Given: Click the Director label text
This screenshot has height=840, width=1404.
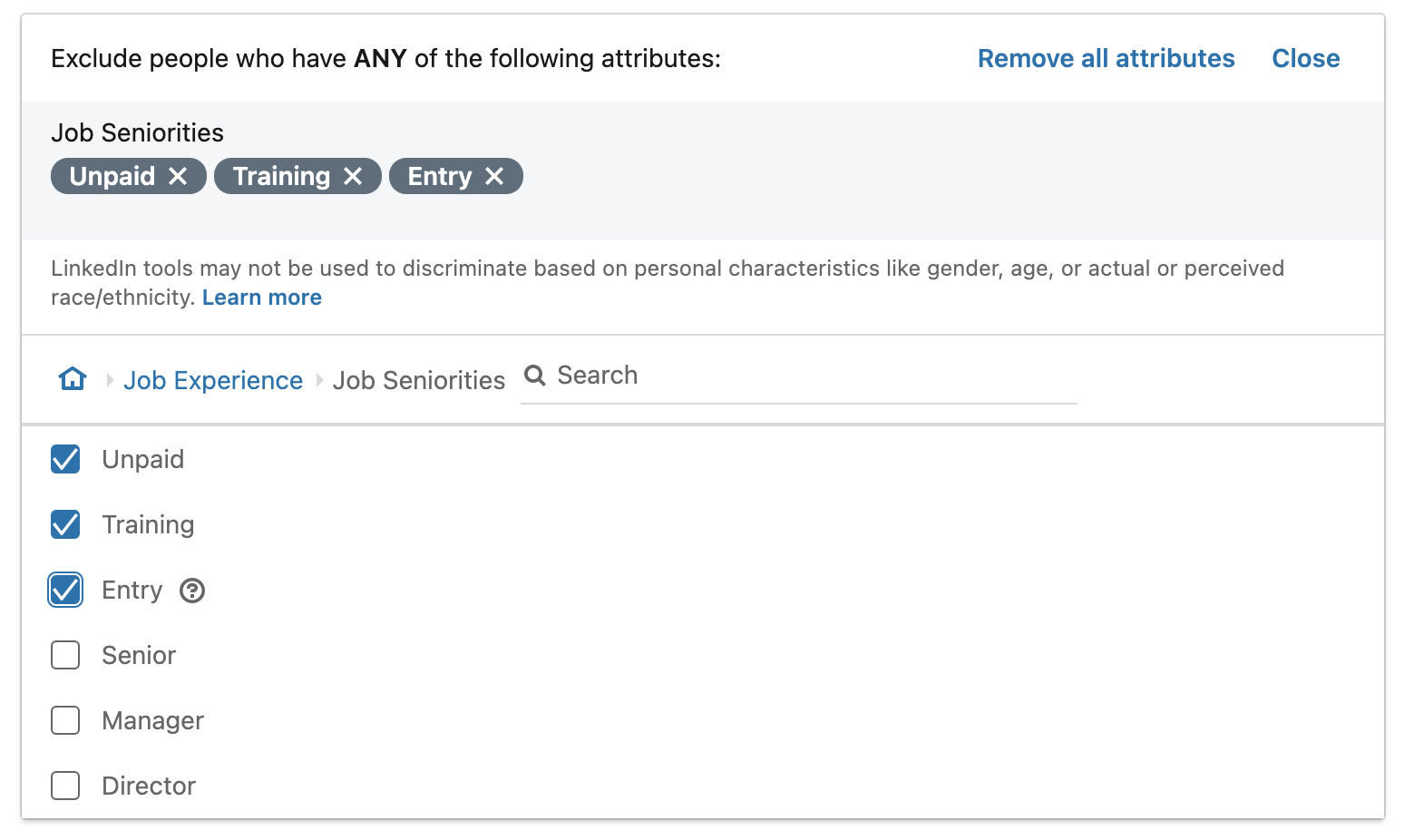Looking at the screenshot, I should [149, 786].
